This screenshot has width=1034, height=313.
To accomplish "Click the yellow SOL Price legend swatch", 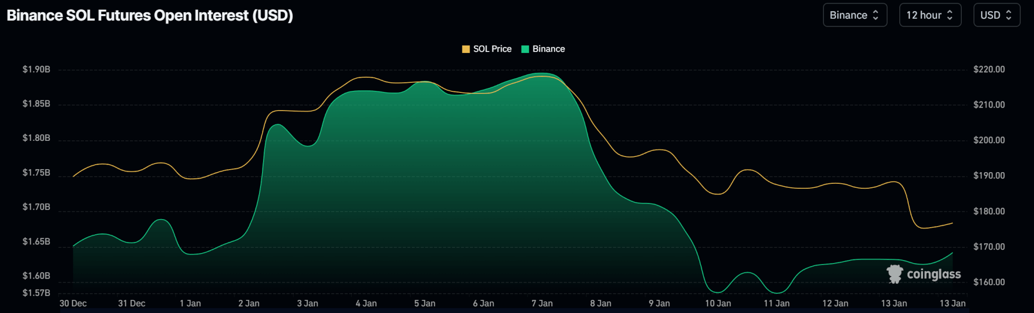I will coord(466,49).
